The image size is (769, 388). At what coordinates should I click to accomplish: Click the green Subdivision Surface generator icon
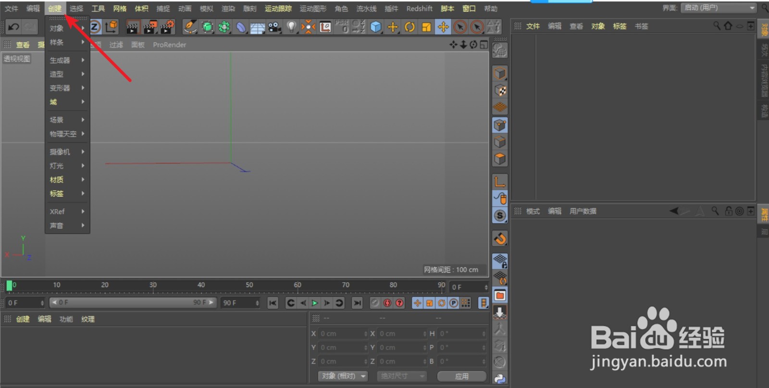click(x=208, y=27)
